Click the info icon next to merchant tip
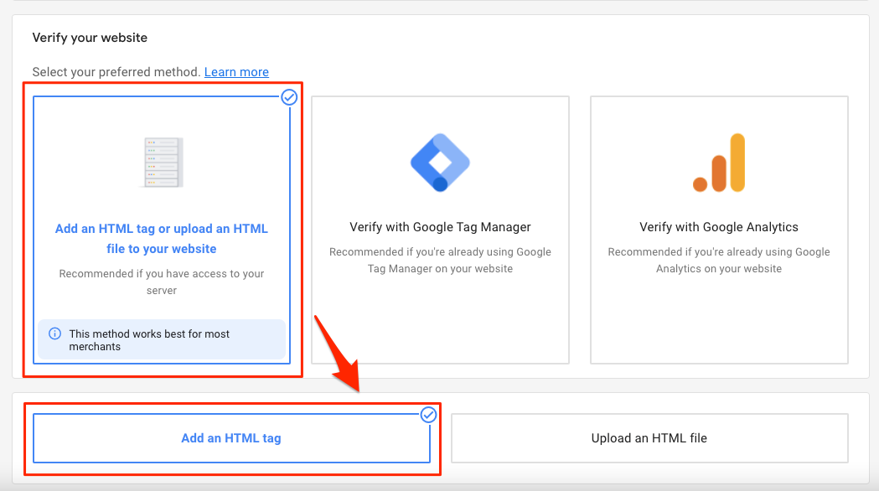Screen dimensions: 879x491 [54, 333]
